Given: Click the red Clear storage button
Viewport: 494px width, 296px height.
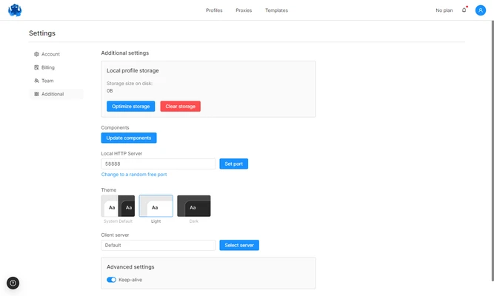Looking at the screenshot, I should click(x=180, y=106).
